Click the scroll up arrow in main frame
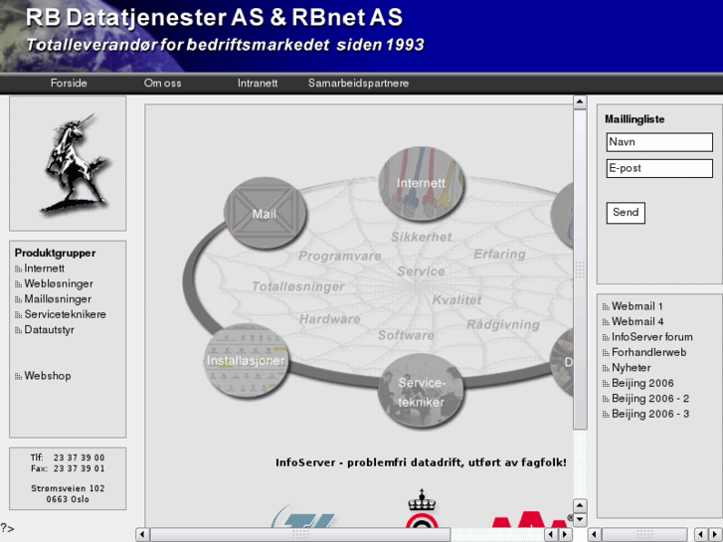The height and width of the screenshot is (542, 723). (580, 100)
